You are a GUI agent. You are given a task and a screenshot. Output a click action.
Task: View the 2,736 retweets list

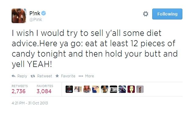click(x=19, y=91)
